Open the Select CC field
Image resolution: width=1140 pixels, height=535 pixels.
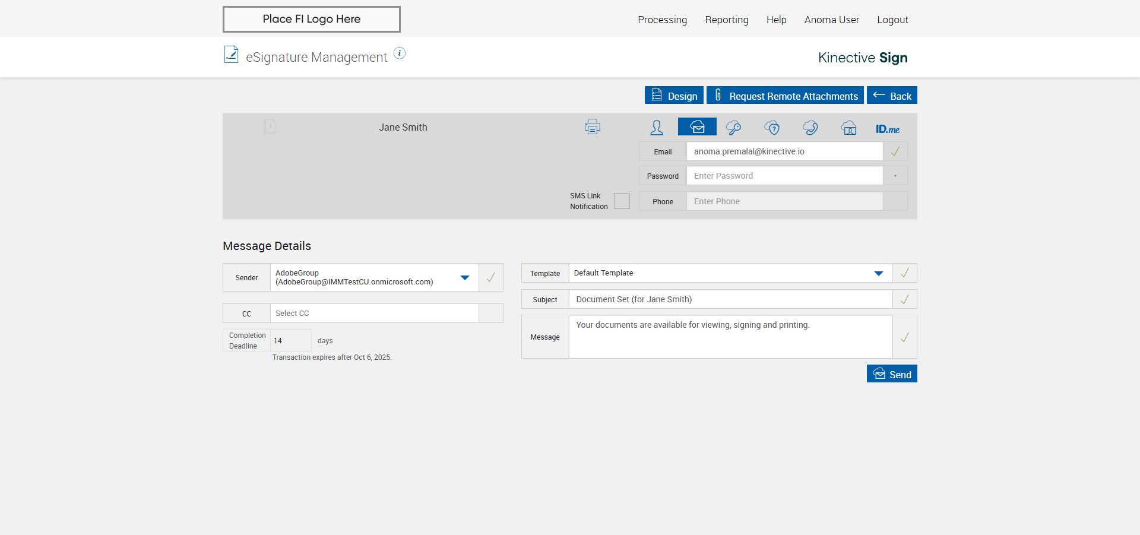[x=374, y=314]
